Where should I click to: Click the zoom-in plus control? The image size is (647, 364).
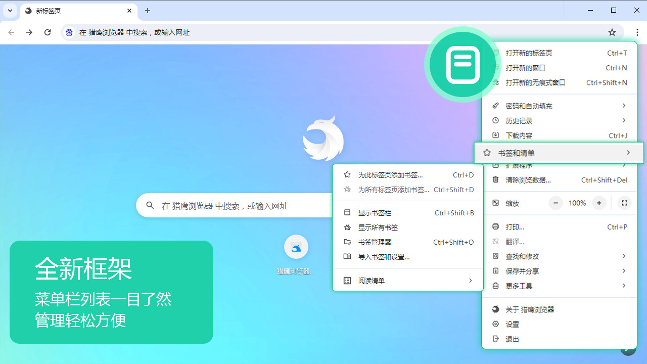coord(599,203)
